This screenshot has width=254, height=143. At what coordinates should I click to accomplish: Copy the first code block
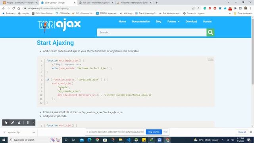click(x=211, y=59)
